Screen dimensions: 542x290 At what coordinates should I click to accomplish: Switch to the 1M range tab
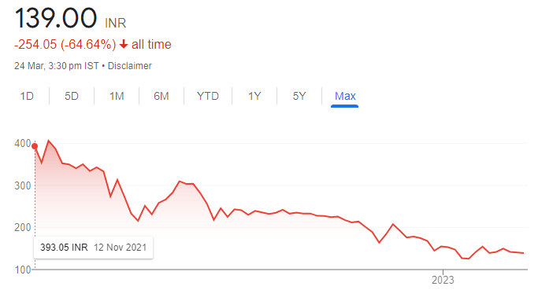click(x=117, y=96)
